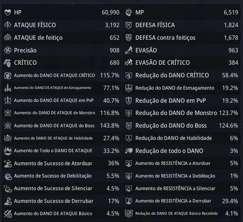The width and height of the screenshot is (243, 222).
Task: Click the CRÍTICO fist icon
Action: click(7, 63)
